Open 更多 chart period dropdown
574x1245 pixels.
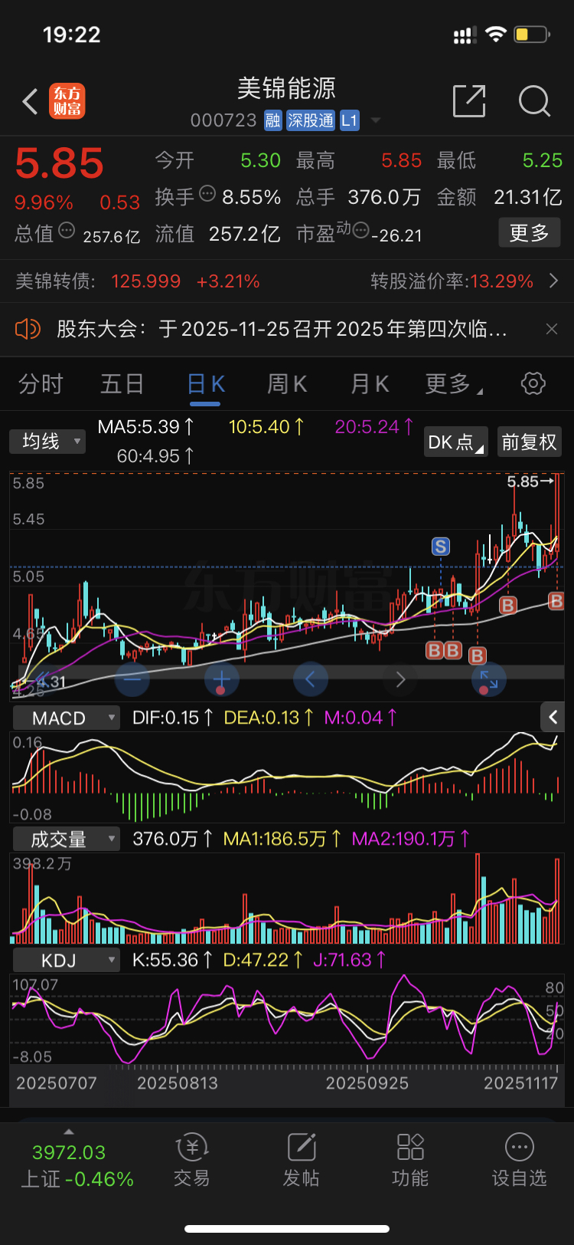454,383
